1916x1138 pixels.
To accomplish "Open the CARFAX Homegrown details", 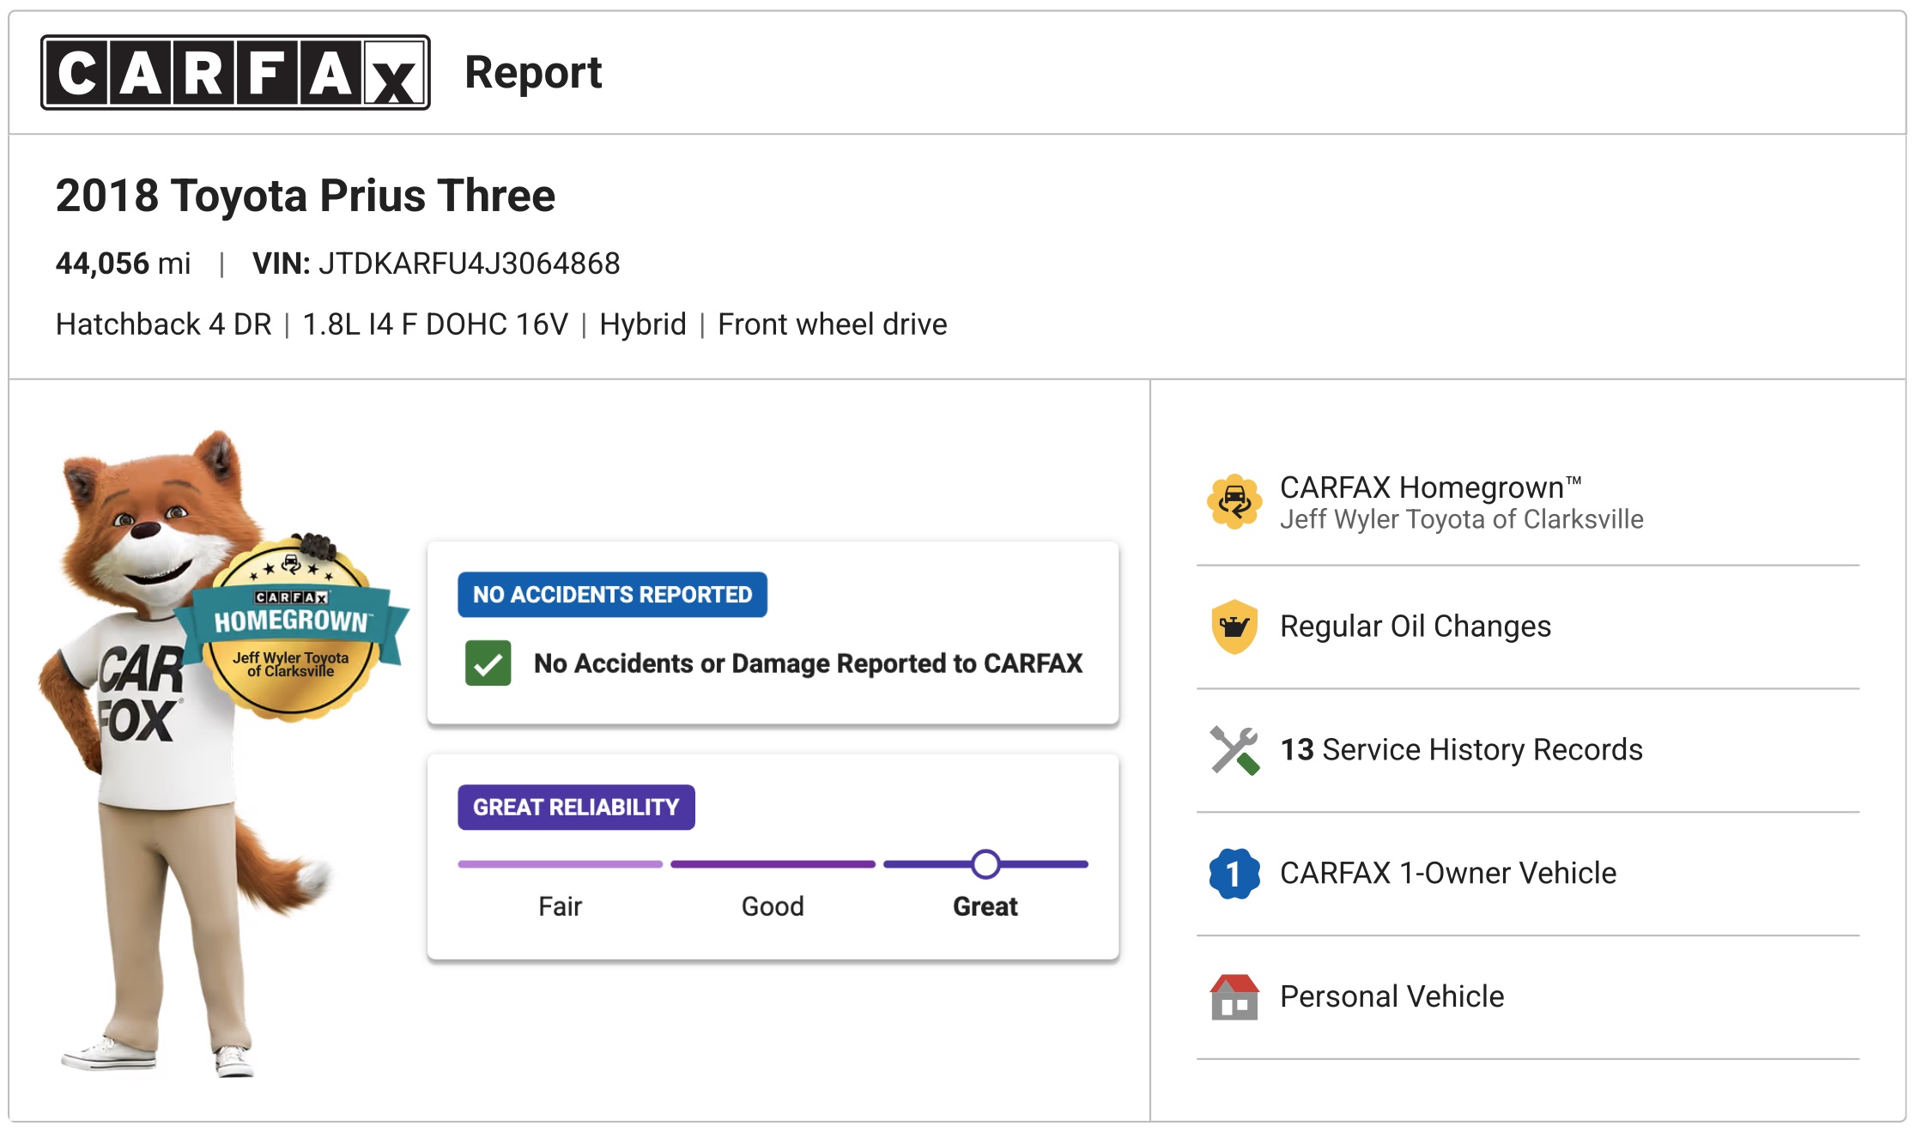I will (x=1528, y=503).
